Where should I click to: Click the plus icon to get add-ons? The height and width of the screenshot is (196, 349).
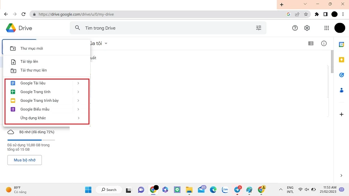(341, 114)
